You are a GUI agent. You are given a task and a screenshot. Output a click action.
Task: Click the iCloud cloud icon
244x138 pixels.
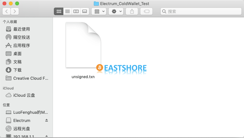[x=9, y=95]
